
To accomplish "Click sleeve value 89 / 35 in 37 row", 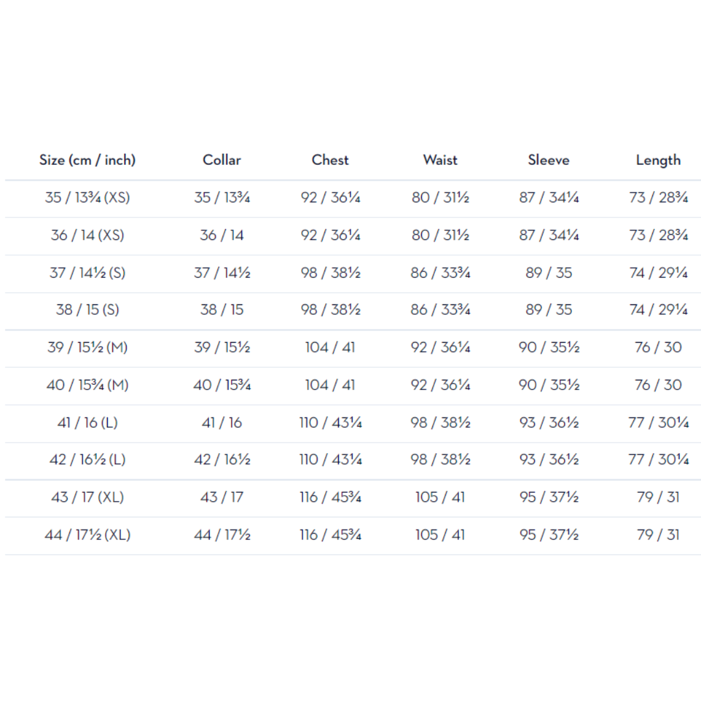I will pos(549,273).
